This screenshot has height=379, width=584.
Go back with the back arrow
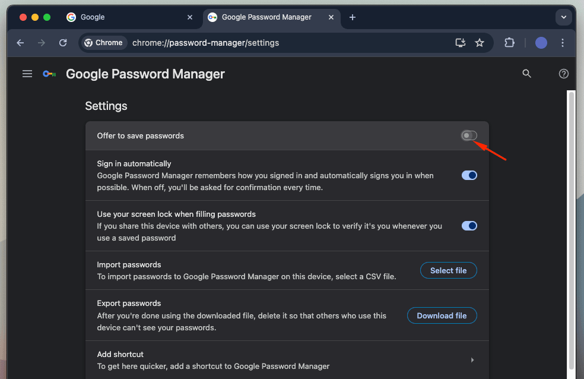point(21,43)
